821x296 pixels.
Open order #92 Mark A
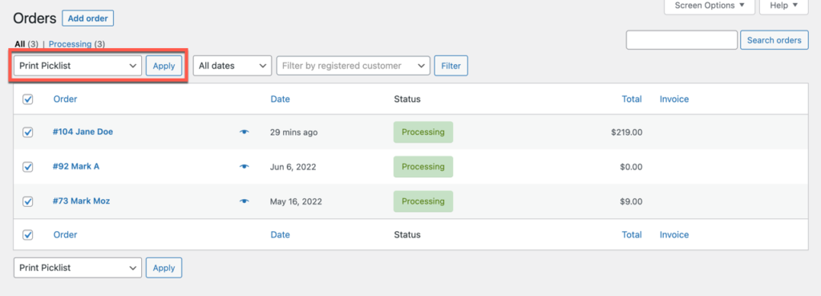[x=76, y=167]
